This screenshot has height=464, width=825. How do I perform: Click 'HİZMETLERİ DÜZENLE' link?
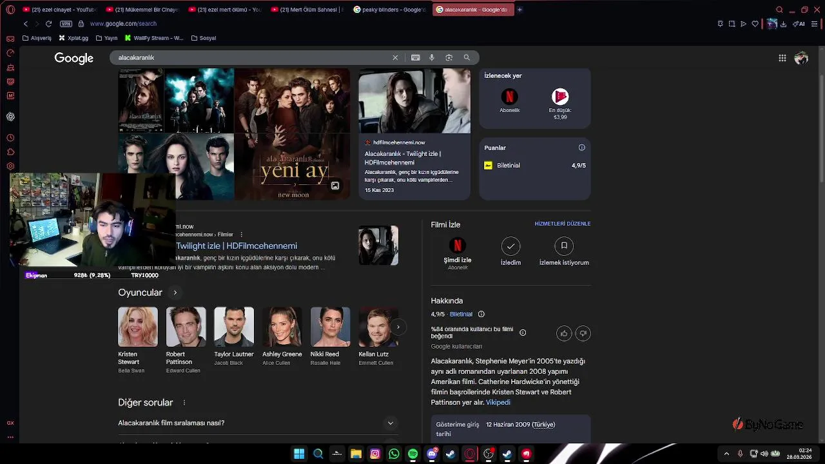[x=563, y=224]
